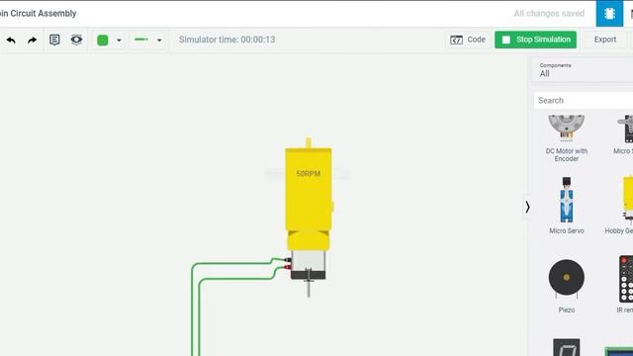Select the 7-segment display component
633x356 pixels.
tap(567, 347)
